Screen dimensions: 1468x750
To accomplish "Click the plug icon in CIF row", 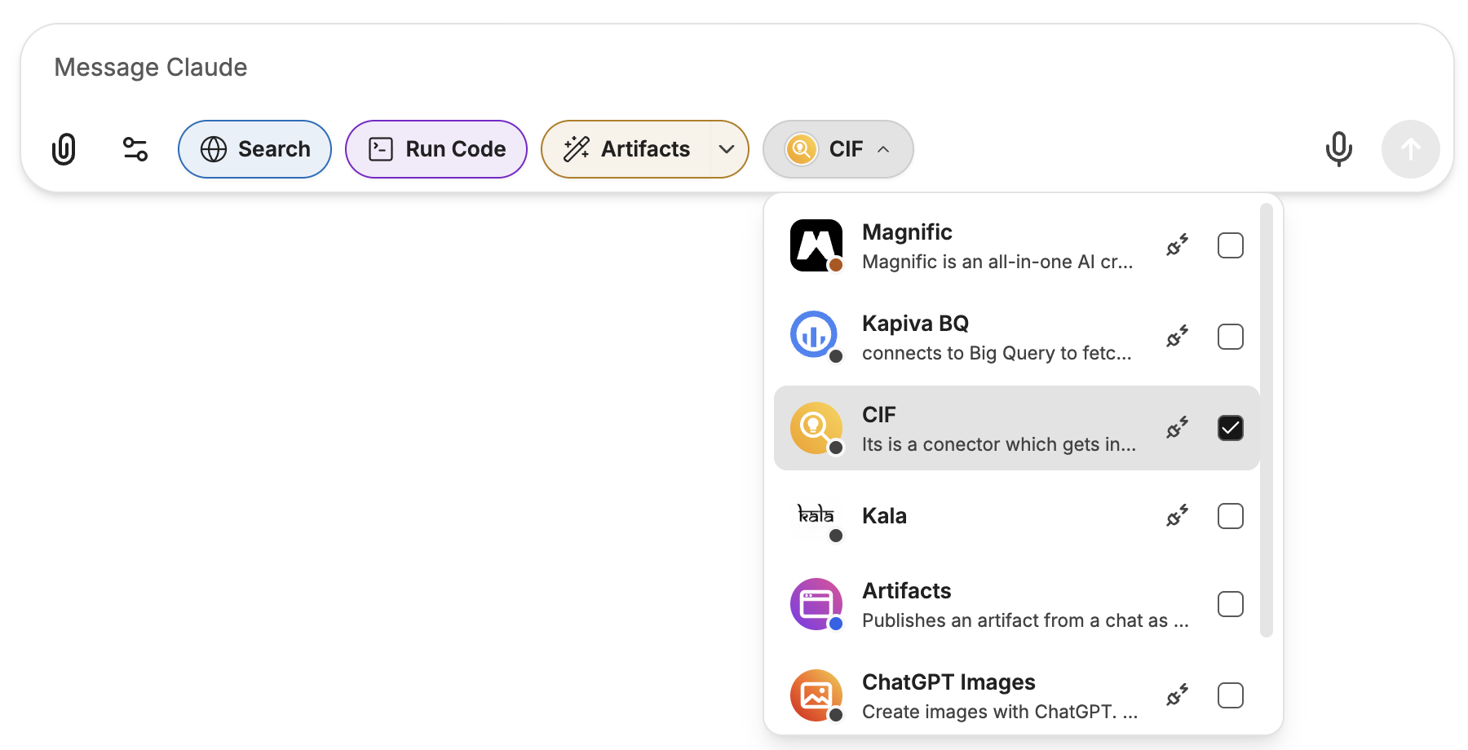I will [1177, 428].
